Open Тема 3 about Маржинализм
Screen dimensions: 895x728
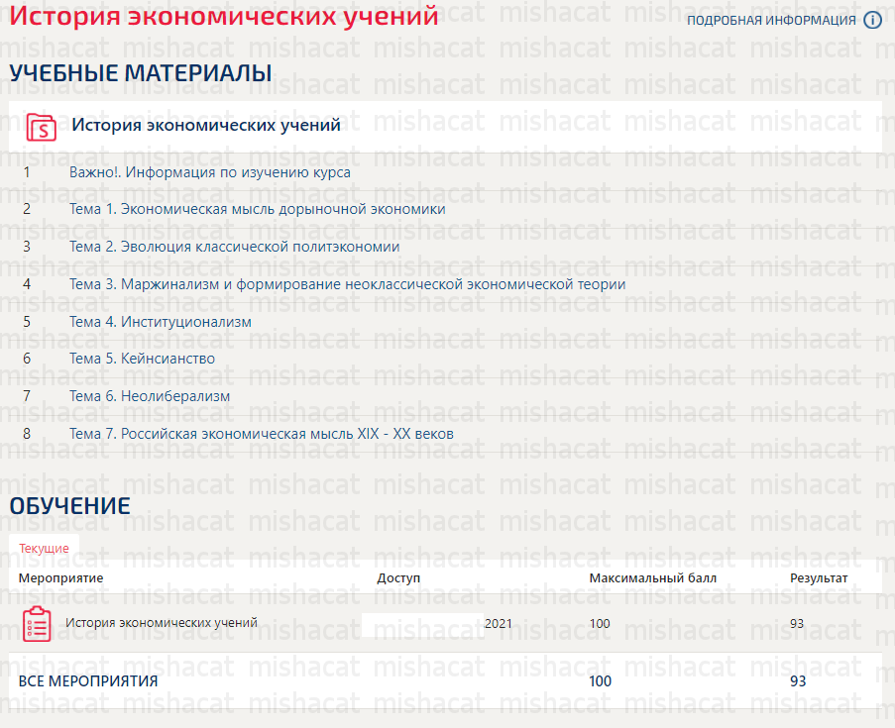click(348, 284)
